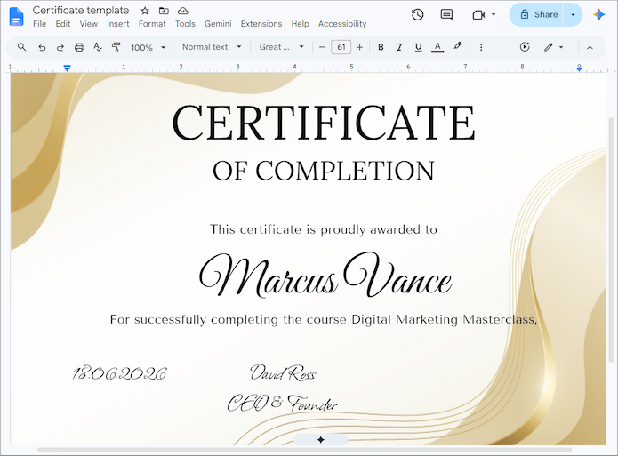Image resolution: width=618 pixels, height=456 pixels.
Task: Open the Normal text style dropdown
Action: coord(212,47)
